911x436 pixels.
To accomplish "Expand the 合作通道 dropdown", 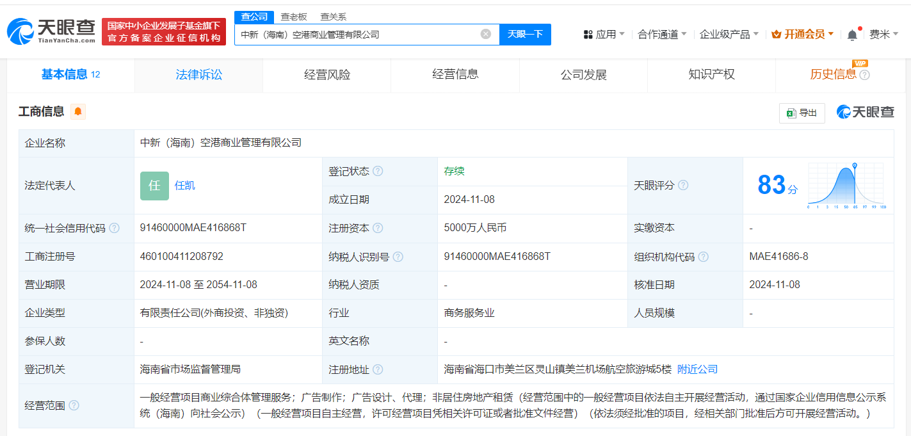I will [662, 35].
